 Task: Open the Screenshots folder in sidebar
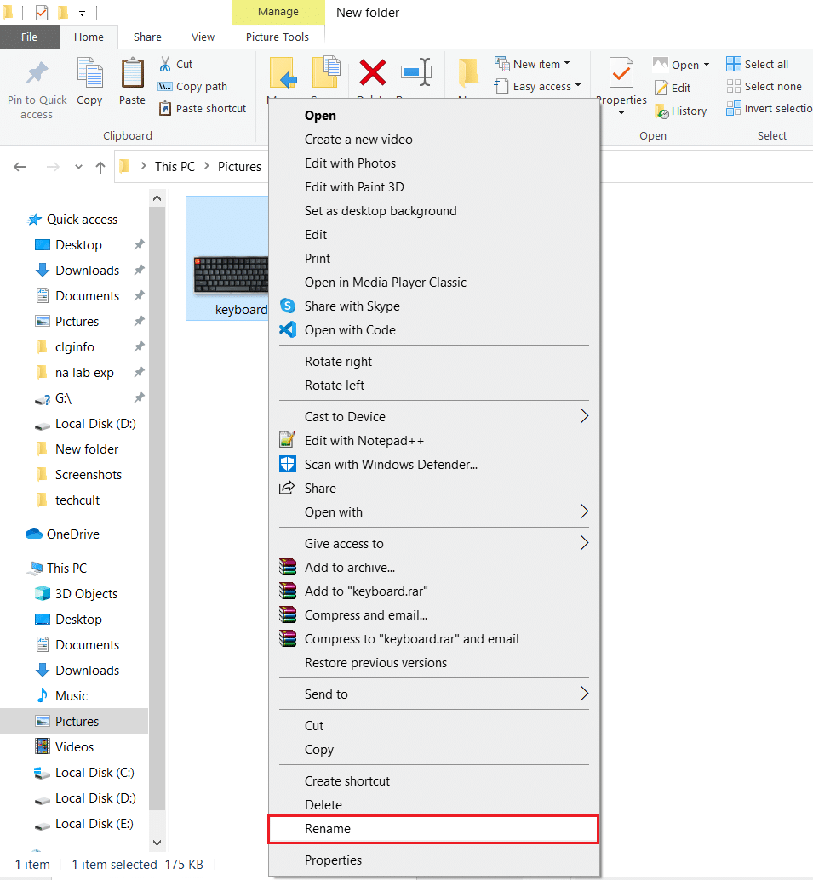[88, 475]
